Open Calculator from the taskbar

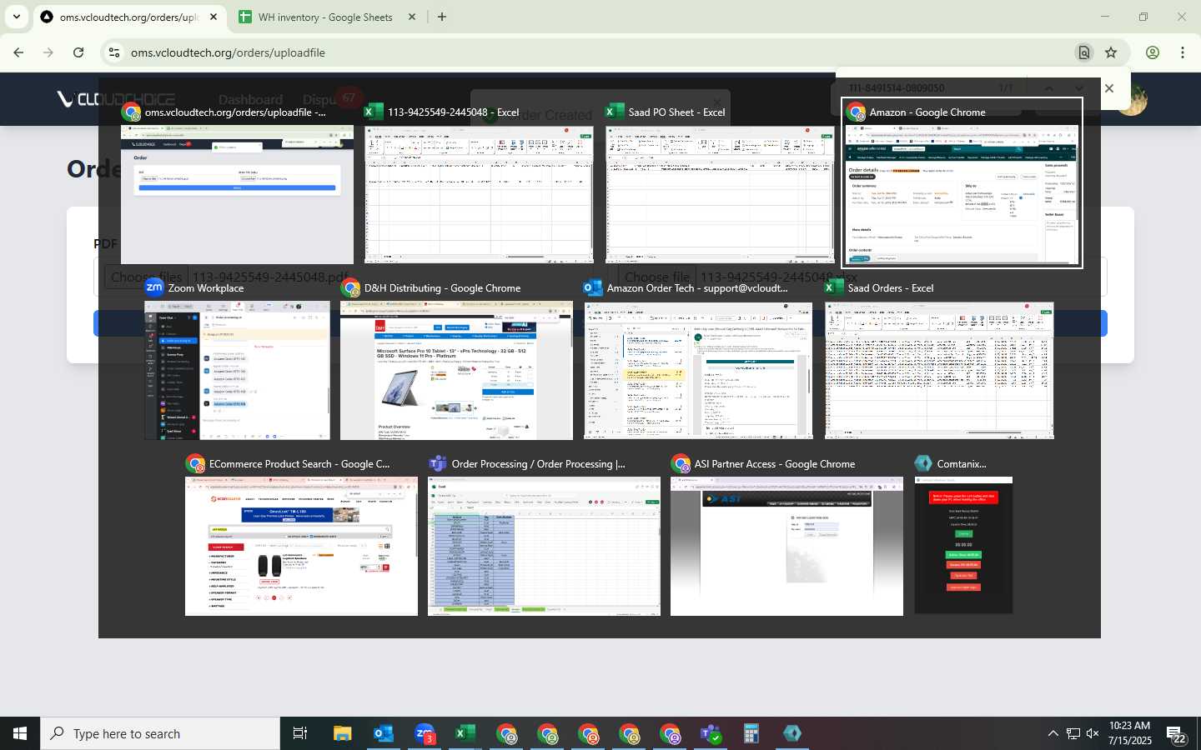click(751, 733)
